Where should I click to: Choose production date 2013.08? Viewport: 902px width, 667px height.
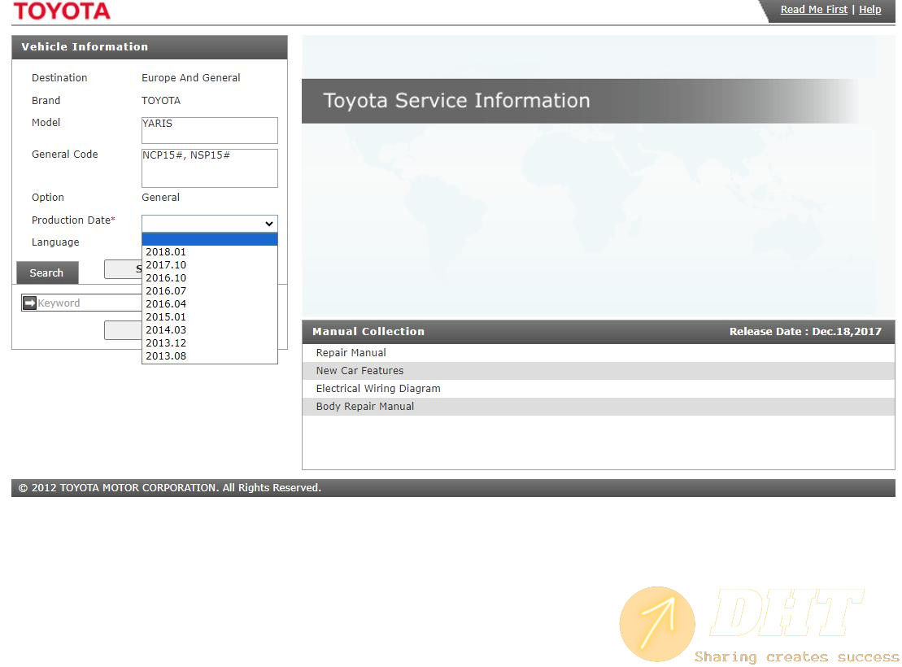pos(209,355)
